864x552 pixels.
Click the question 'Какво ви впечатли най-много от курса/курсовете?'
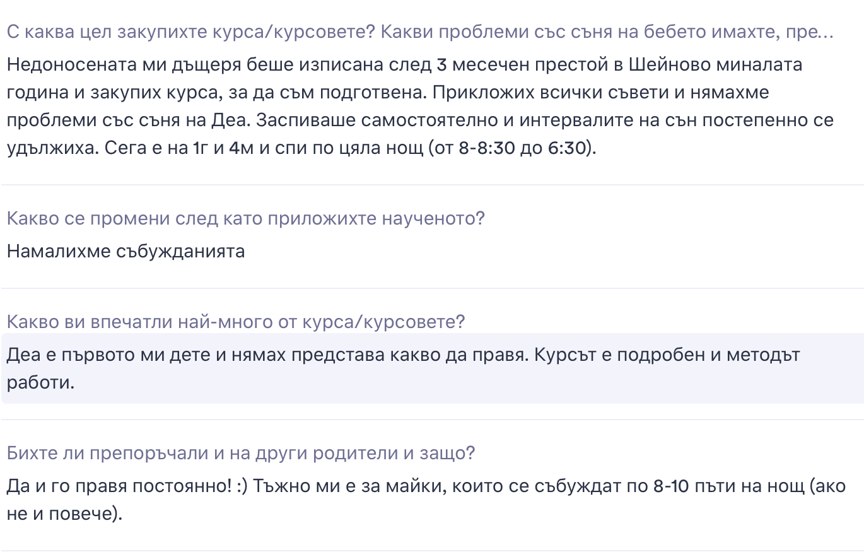coord(236,322)
